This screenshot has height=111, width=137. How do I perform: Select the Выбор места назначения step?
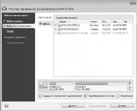pos(19,26)
